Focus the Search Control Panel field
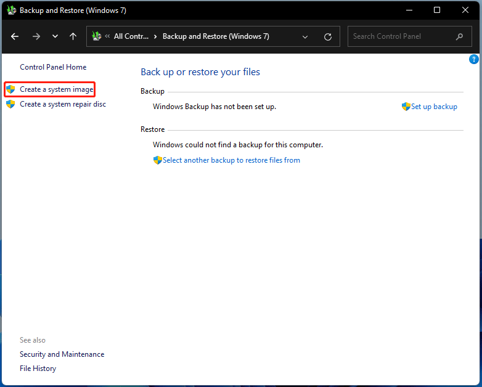The height and width of the screenshot is (387, 482). [x=401, y=37]
